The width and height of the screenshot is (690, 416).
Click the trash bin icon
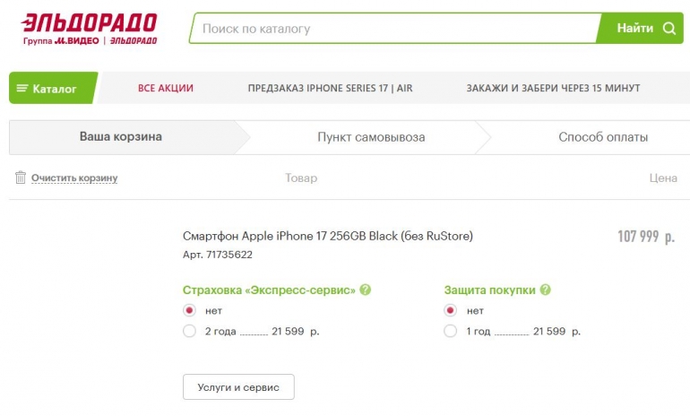coord(21,178)
